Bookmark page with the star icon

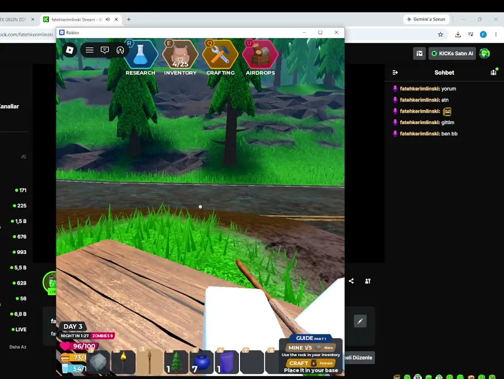pyautogui.click(x=440, y=34)
